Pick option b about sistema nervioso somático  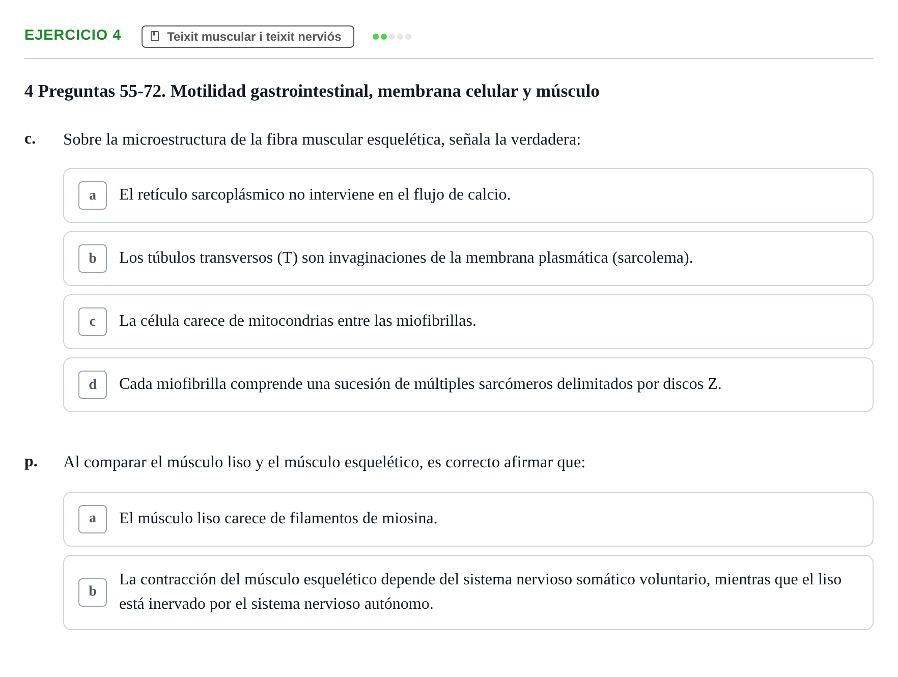coord(468,593)
